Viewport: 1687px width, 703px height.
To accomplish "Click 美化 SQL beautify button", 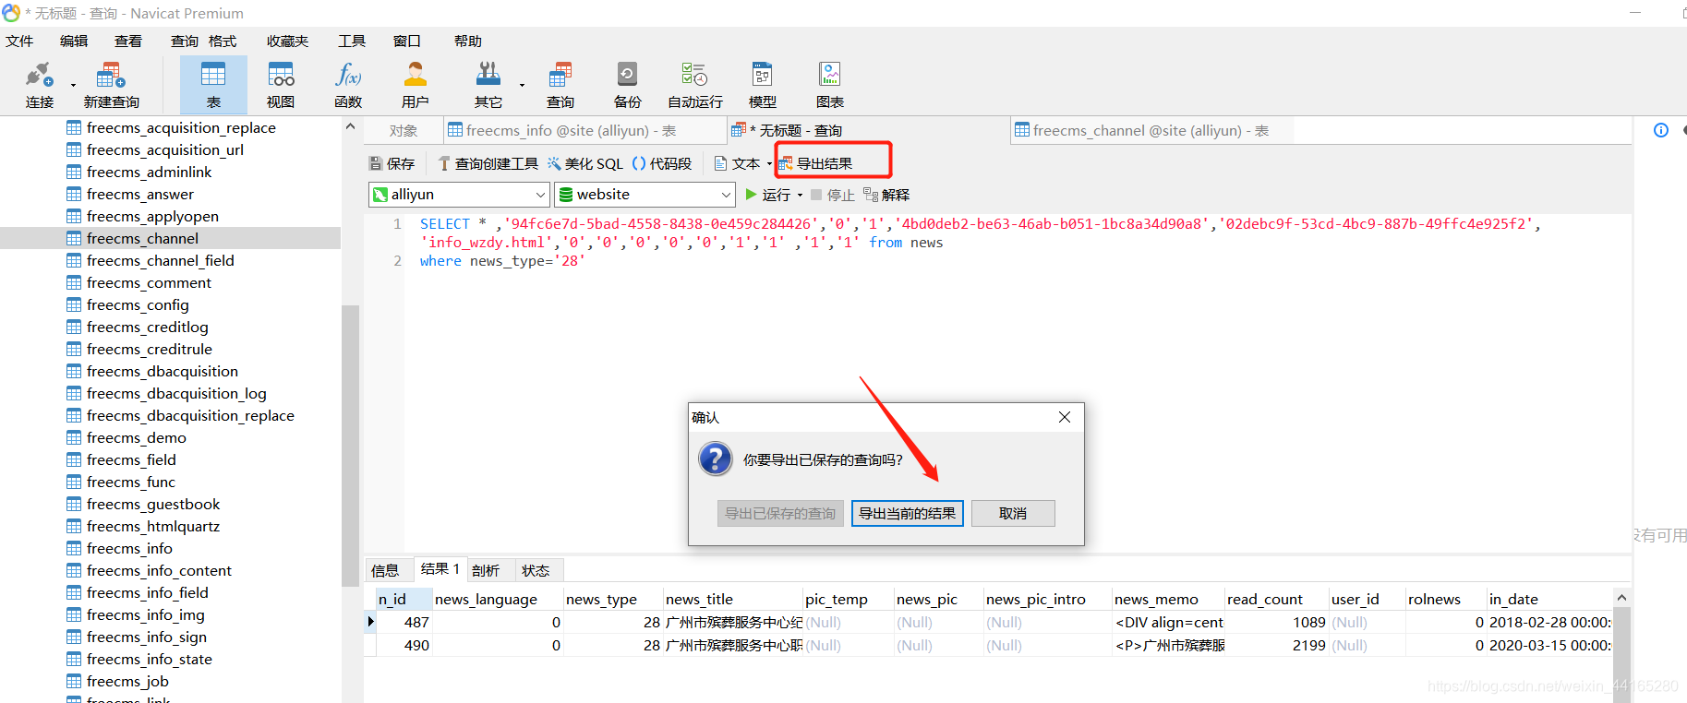I will 585,163.
